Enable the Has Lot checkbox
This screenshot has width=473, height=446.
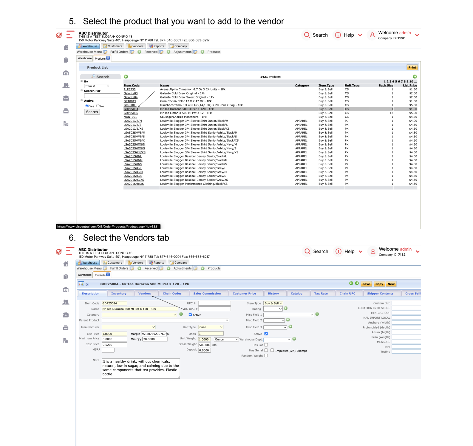click(x=266, y=345)
